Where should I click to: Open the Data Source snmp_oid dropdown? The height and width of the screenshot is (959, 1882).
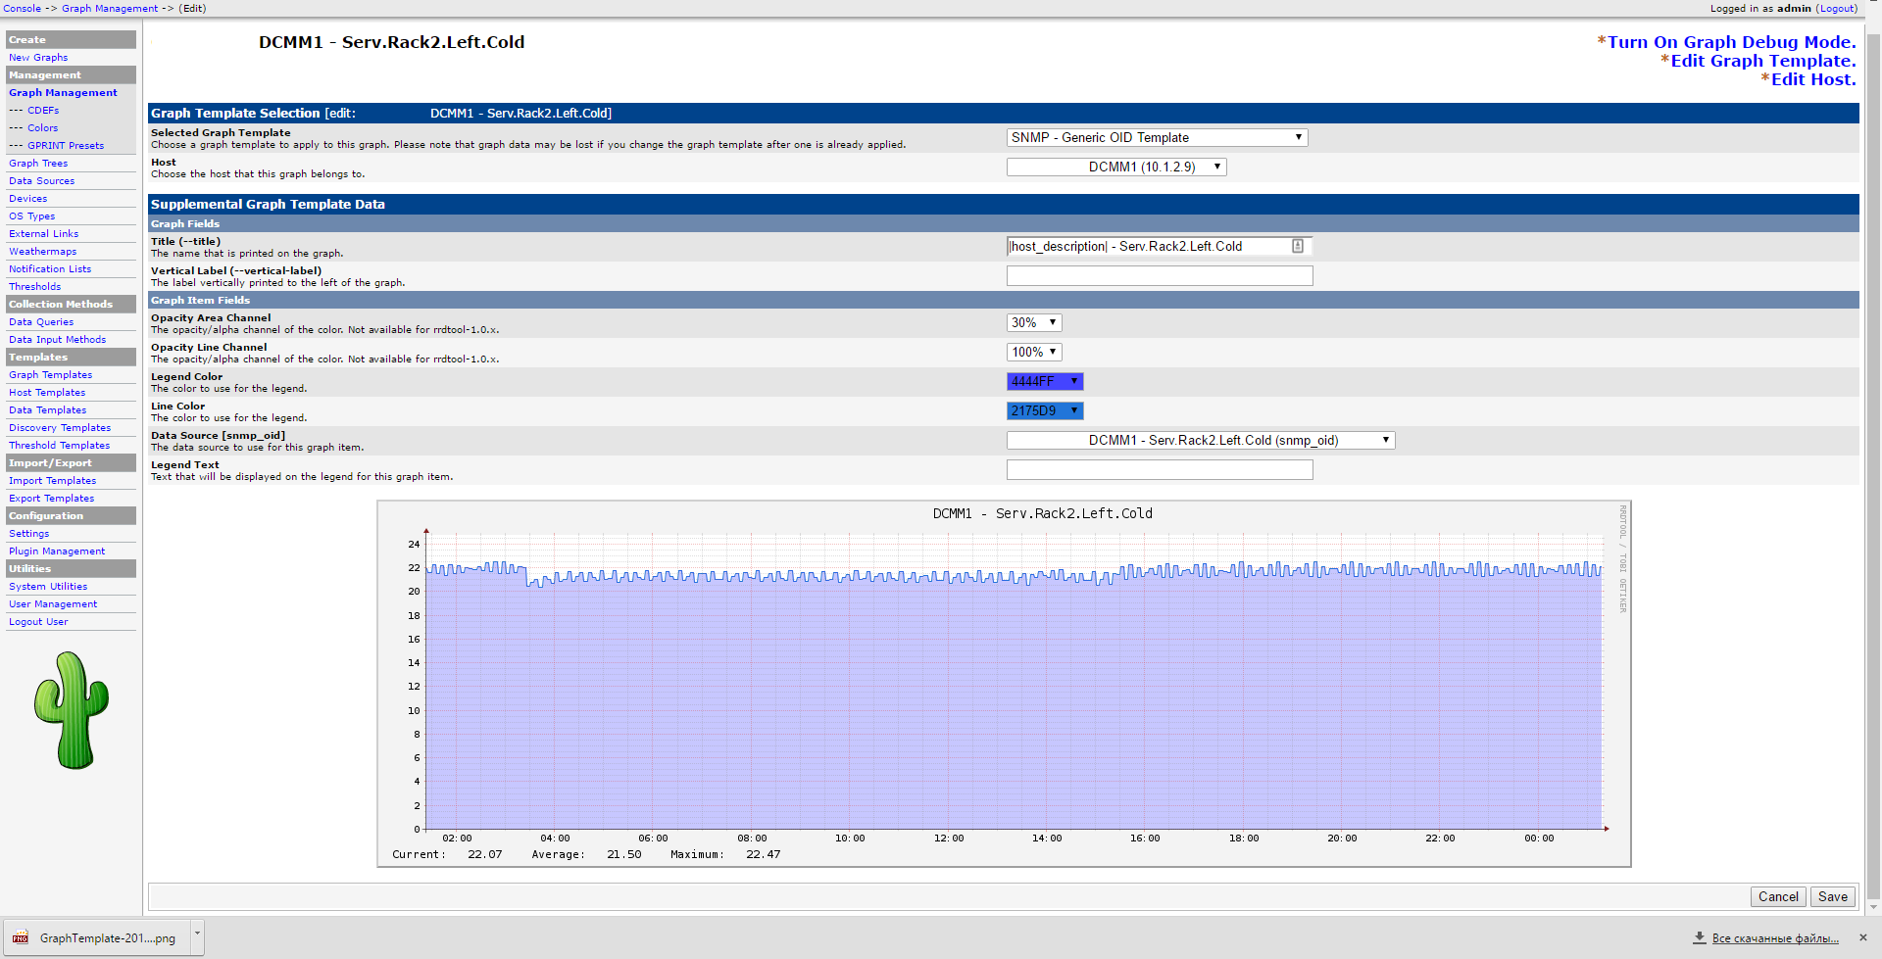(1200, 441)
